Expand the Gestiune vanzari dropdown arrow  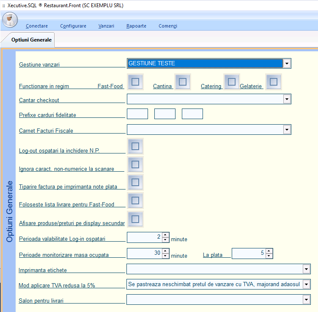[x=287, y=64]
